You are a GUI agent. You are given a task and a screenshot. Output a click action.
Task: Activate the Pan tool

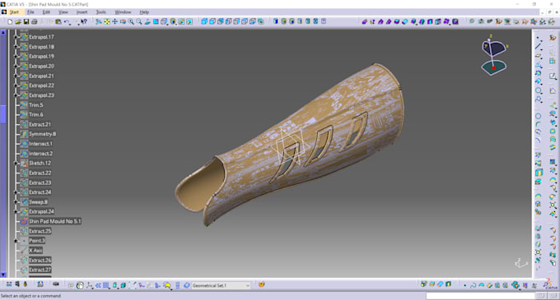(115, 21)
